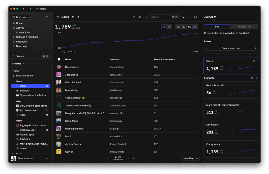269x174 pixels.
Task: Go to the next page of records
Action: click(129, 159)
